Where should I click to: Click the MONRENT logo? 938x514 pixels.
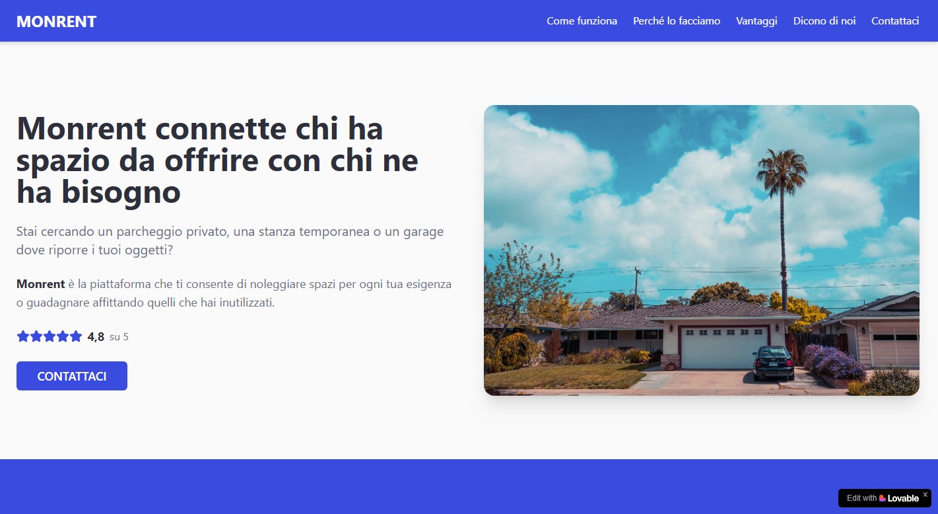coord(56,20)
